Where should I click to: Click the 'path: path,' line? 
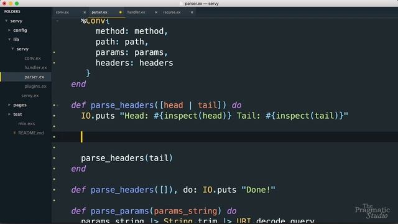(x=122, y=42)
